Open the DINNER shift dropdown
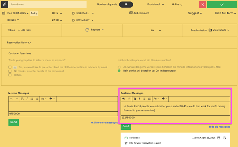Screen dimensions: 238x147 pos(13,20)
